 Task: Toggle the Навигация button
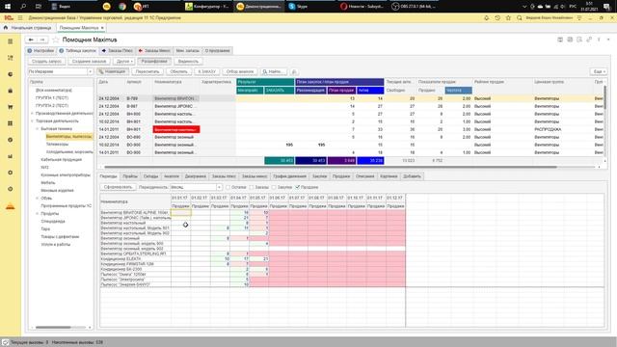[x=112, y=71]
